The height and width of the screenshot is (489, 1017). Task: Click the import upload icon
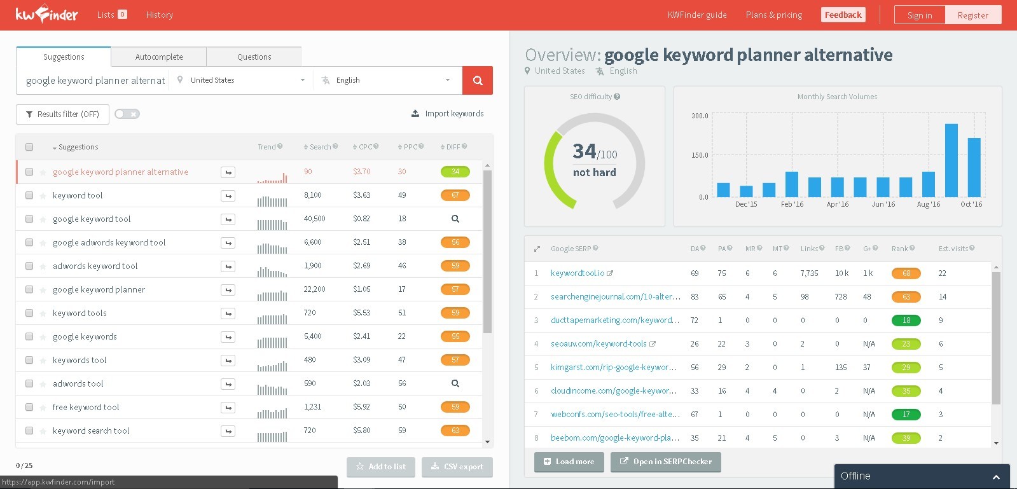(x=415, y=113)
